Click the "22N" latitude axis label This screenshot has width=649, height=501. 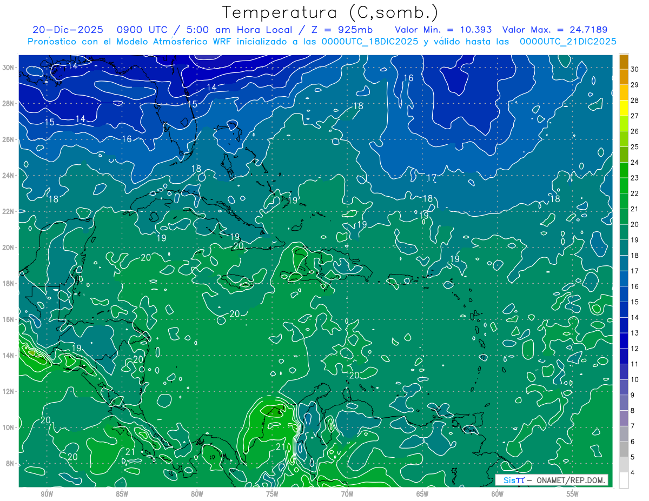click(9, 211)
